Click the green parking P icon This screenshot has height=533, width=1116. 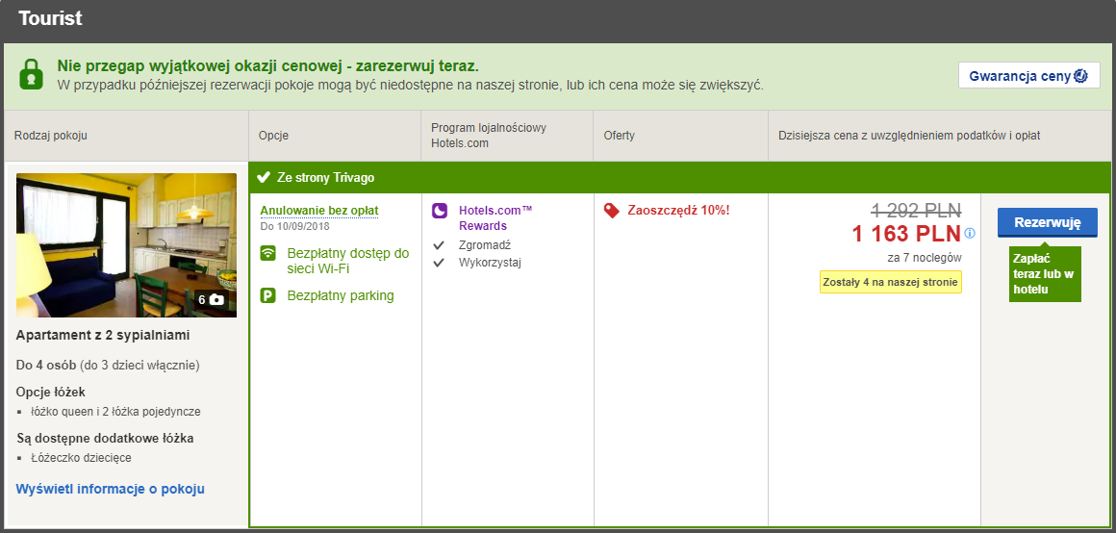(x=268, y=295)
